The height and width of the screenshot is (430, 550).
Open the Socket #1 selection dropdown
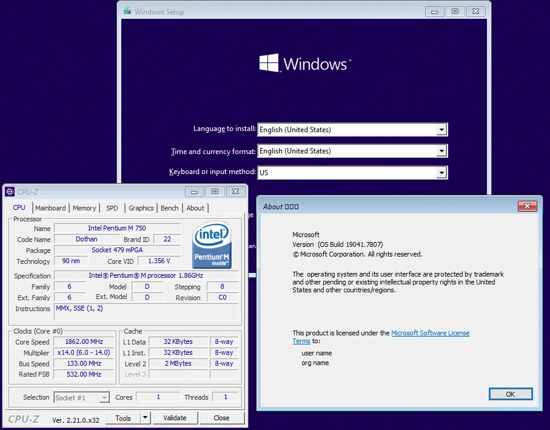pyautogui.click(x=104, y=398)
